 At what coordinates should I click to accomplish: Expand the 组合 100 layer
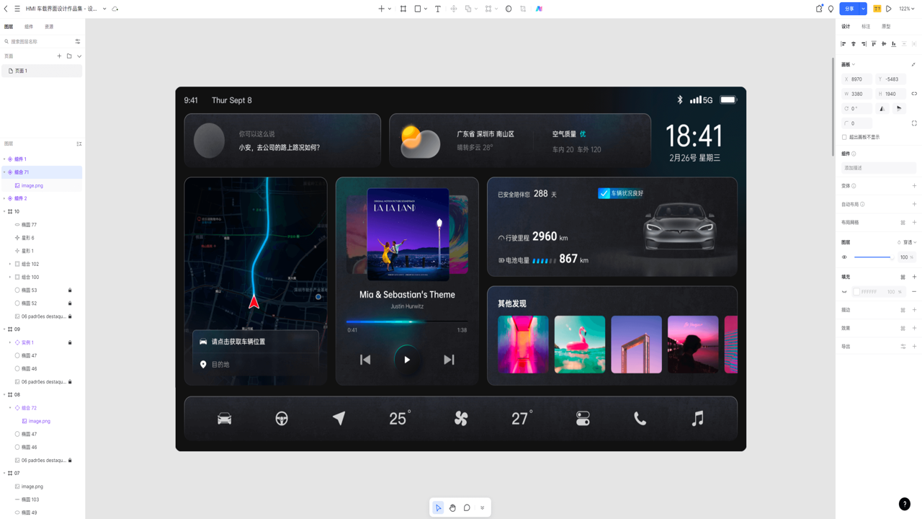click(x=10, y=277)
